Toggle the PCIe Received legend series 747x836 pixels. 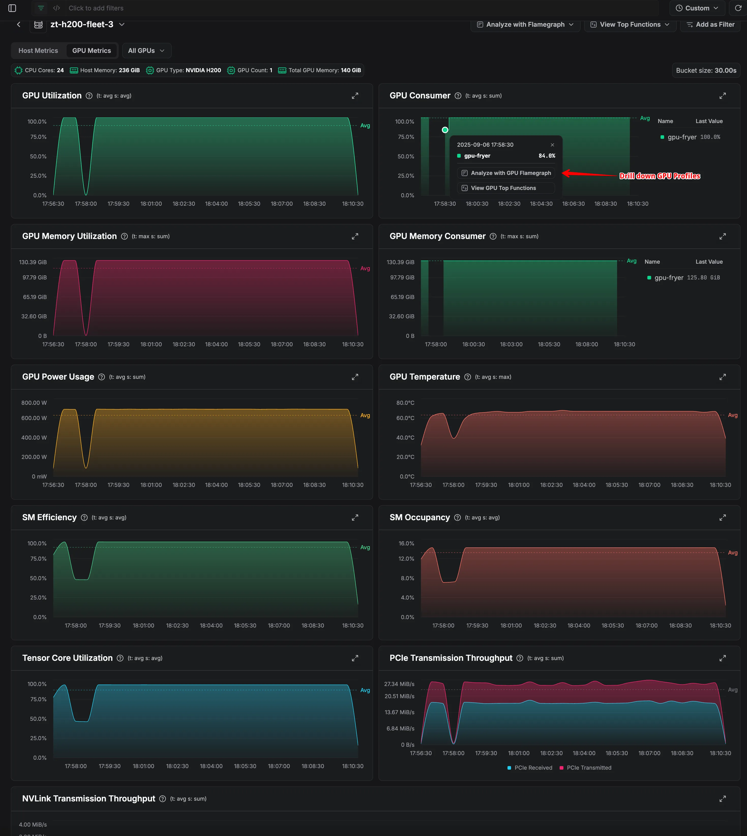tap(530, 767)
